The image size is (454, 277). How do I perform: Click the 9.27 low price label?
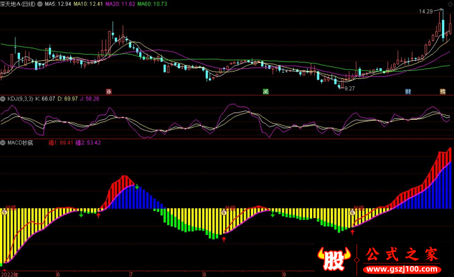(350, 89)
